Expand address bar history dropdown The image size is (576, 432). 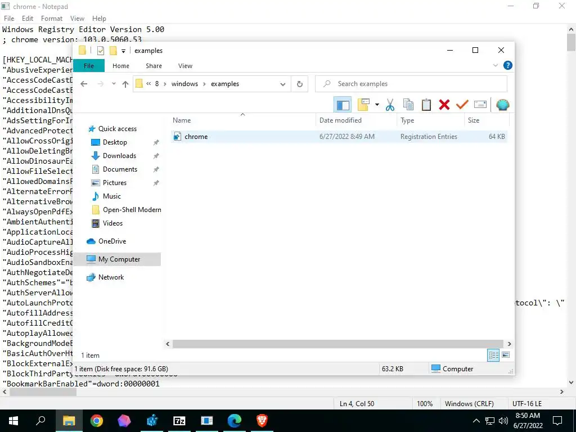[x=282, y=84]
